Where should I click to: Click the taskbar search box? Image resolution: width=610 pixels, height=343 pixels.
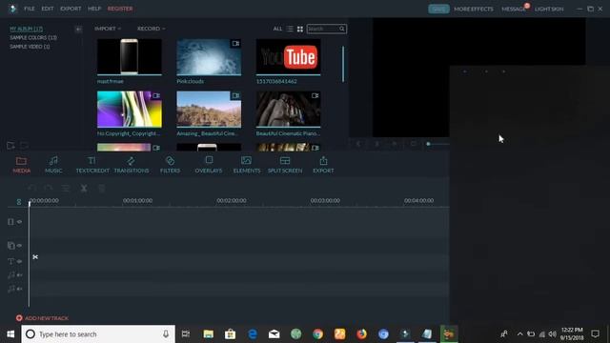pyautogui.click(x=98, y=334)
